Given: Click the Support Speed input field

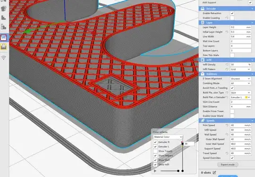Looking at the screenshot, I should (241, 149).
